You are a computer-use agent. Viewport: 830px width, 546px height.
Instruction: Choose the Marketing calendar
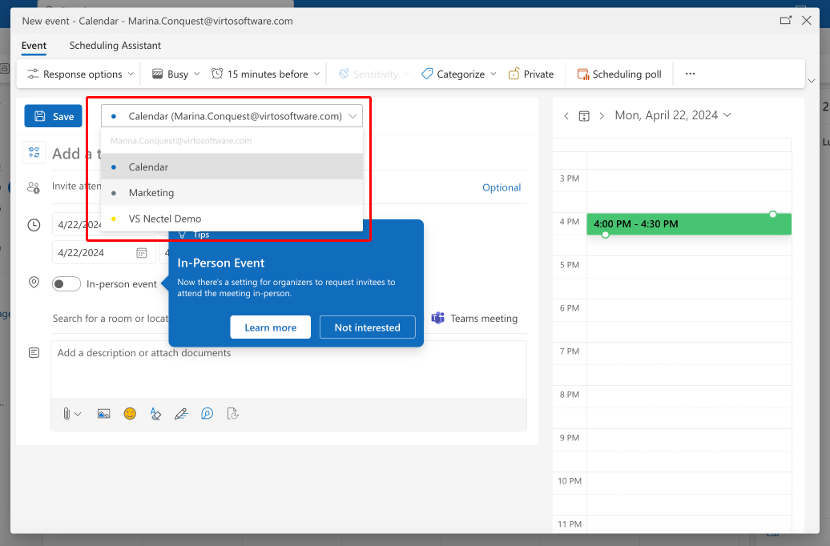232,193
